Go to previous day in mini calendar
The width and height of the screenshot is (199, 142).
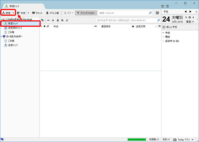coord(186,17)
